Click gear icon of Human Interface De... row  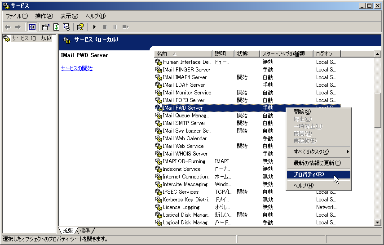(159, 62)
